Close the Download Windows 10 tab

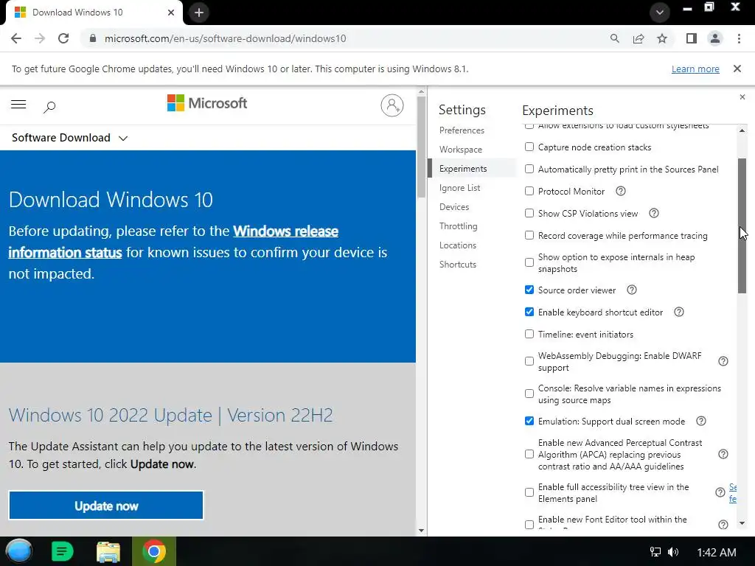tap(171, 13)
